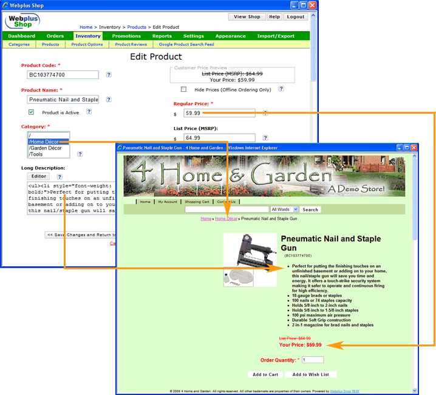Toggle Product is Active checkbox

click(31, 112)
